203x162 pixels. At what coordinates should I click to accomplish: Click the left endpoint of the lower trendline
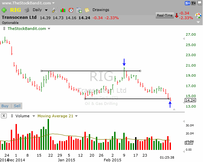pyautogui.click(x=85, y=99)
